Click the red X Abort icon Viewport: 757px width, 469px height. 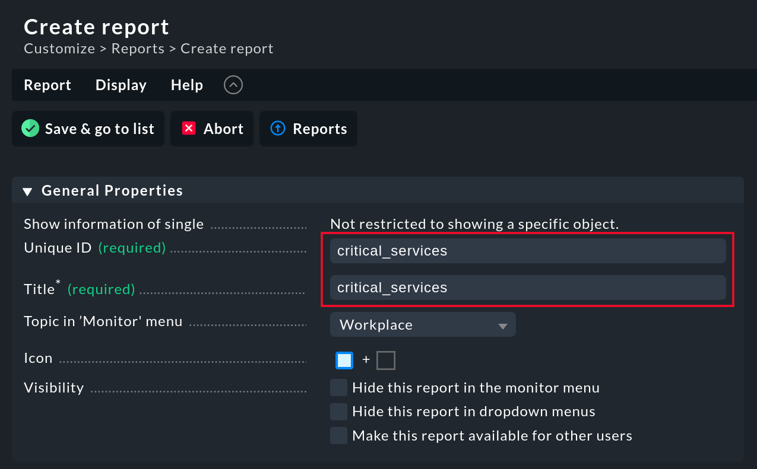189,129
